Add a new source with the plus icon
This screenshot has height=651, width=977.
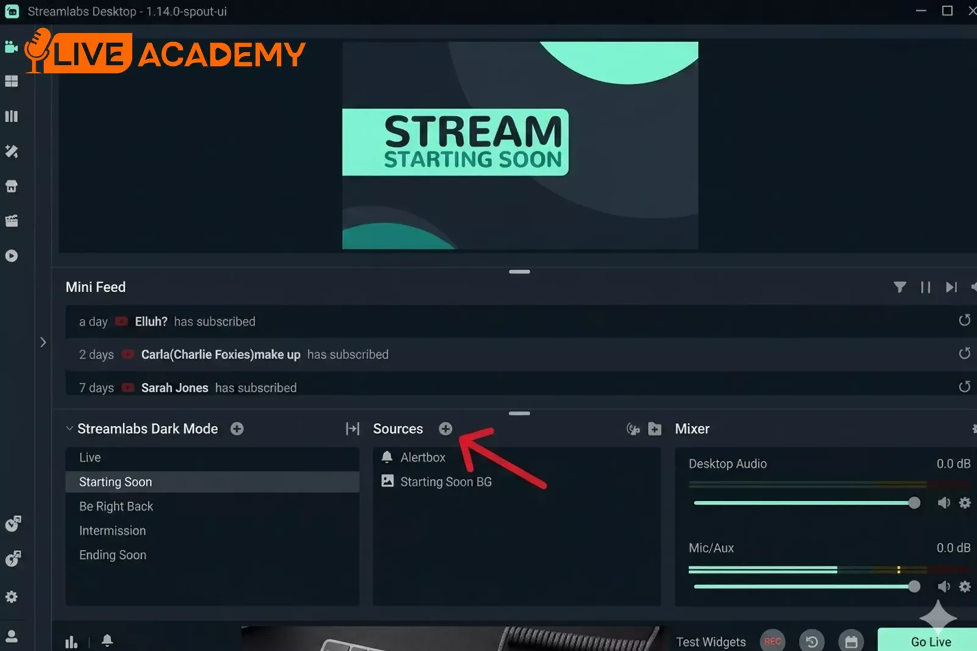pyautogui.click(x=446, y=429)
